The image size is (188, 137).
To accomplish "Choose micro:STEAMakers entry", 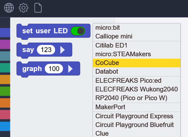I will coord(137,54).
